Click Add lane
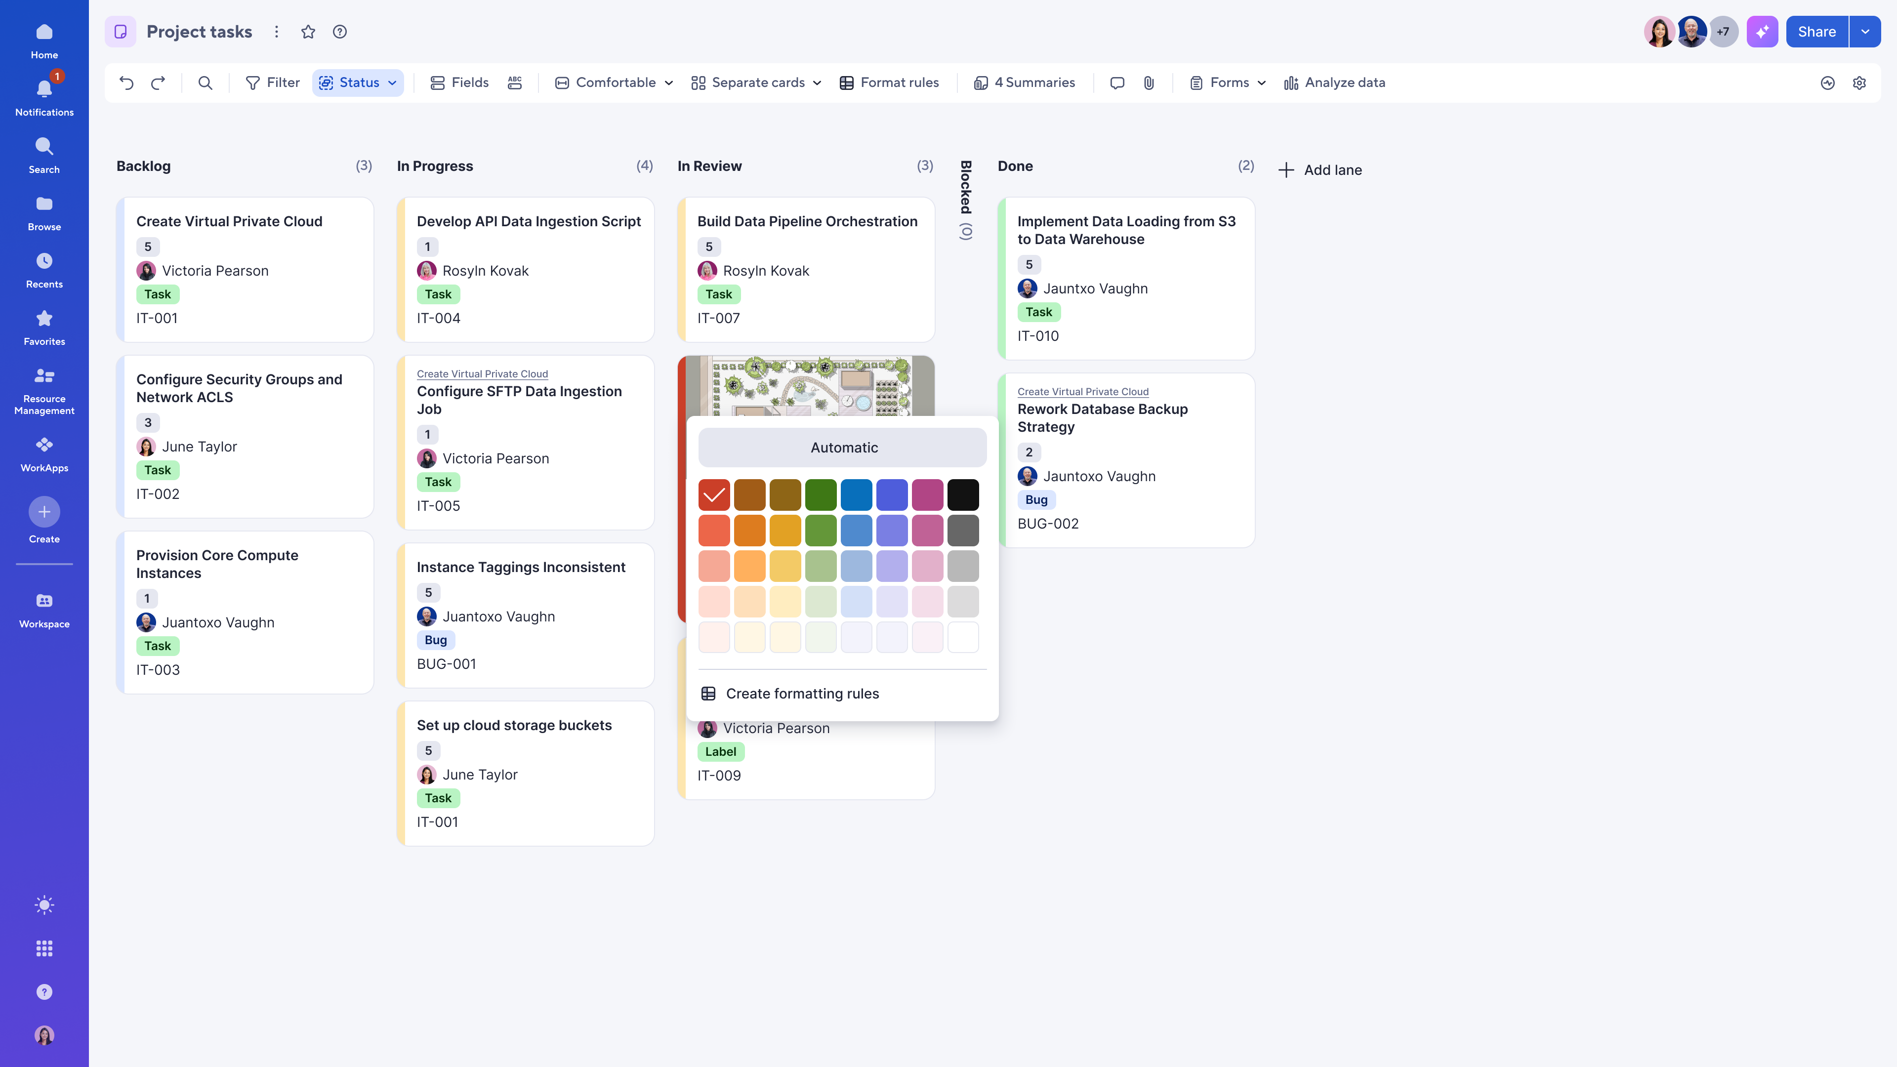 (x=1320, y=170)
